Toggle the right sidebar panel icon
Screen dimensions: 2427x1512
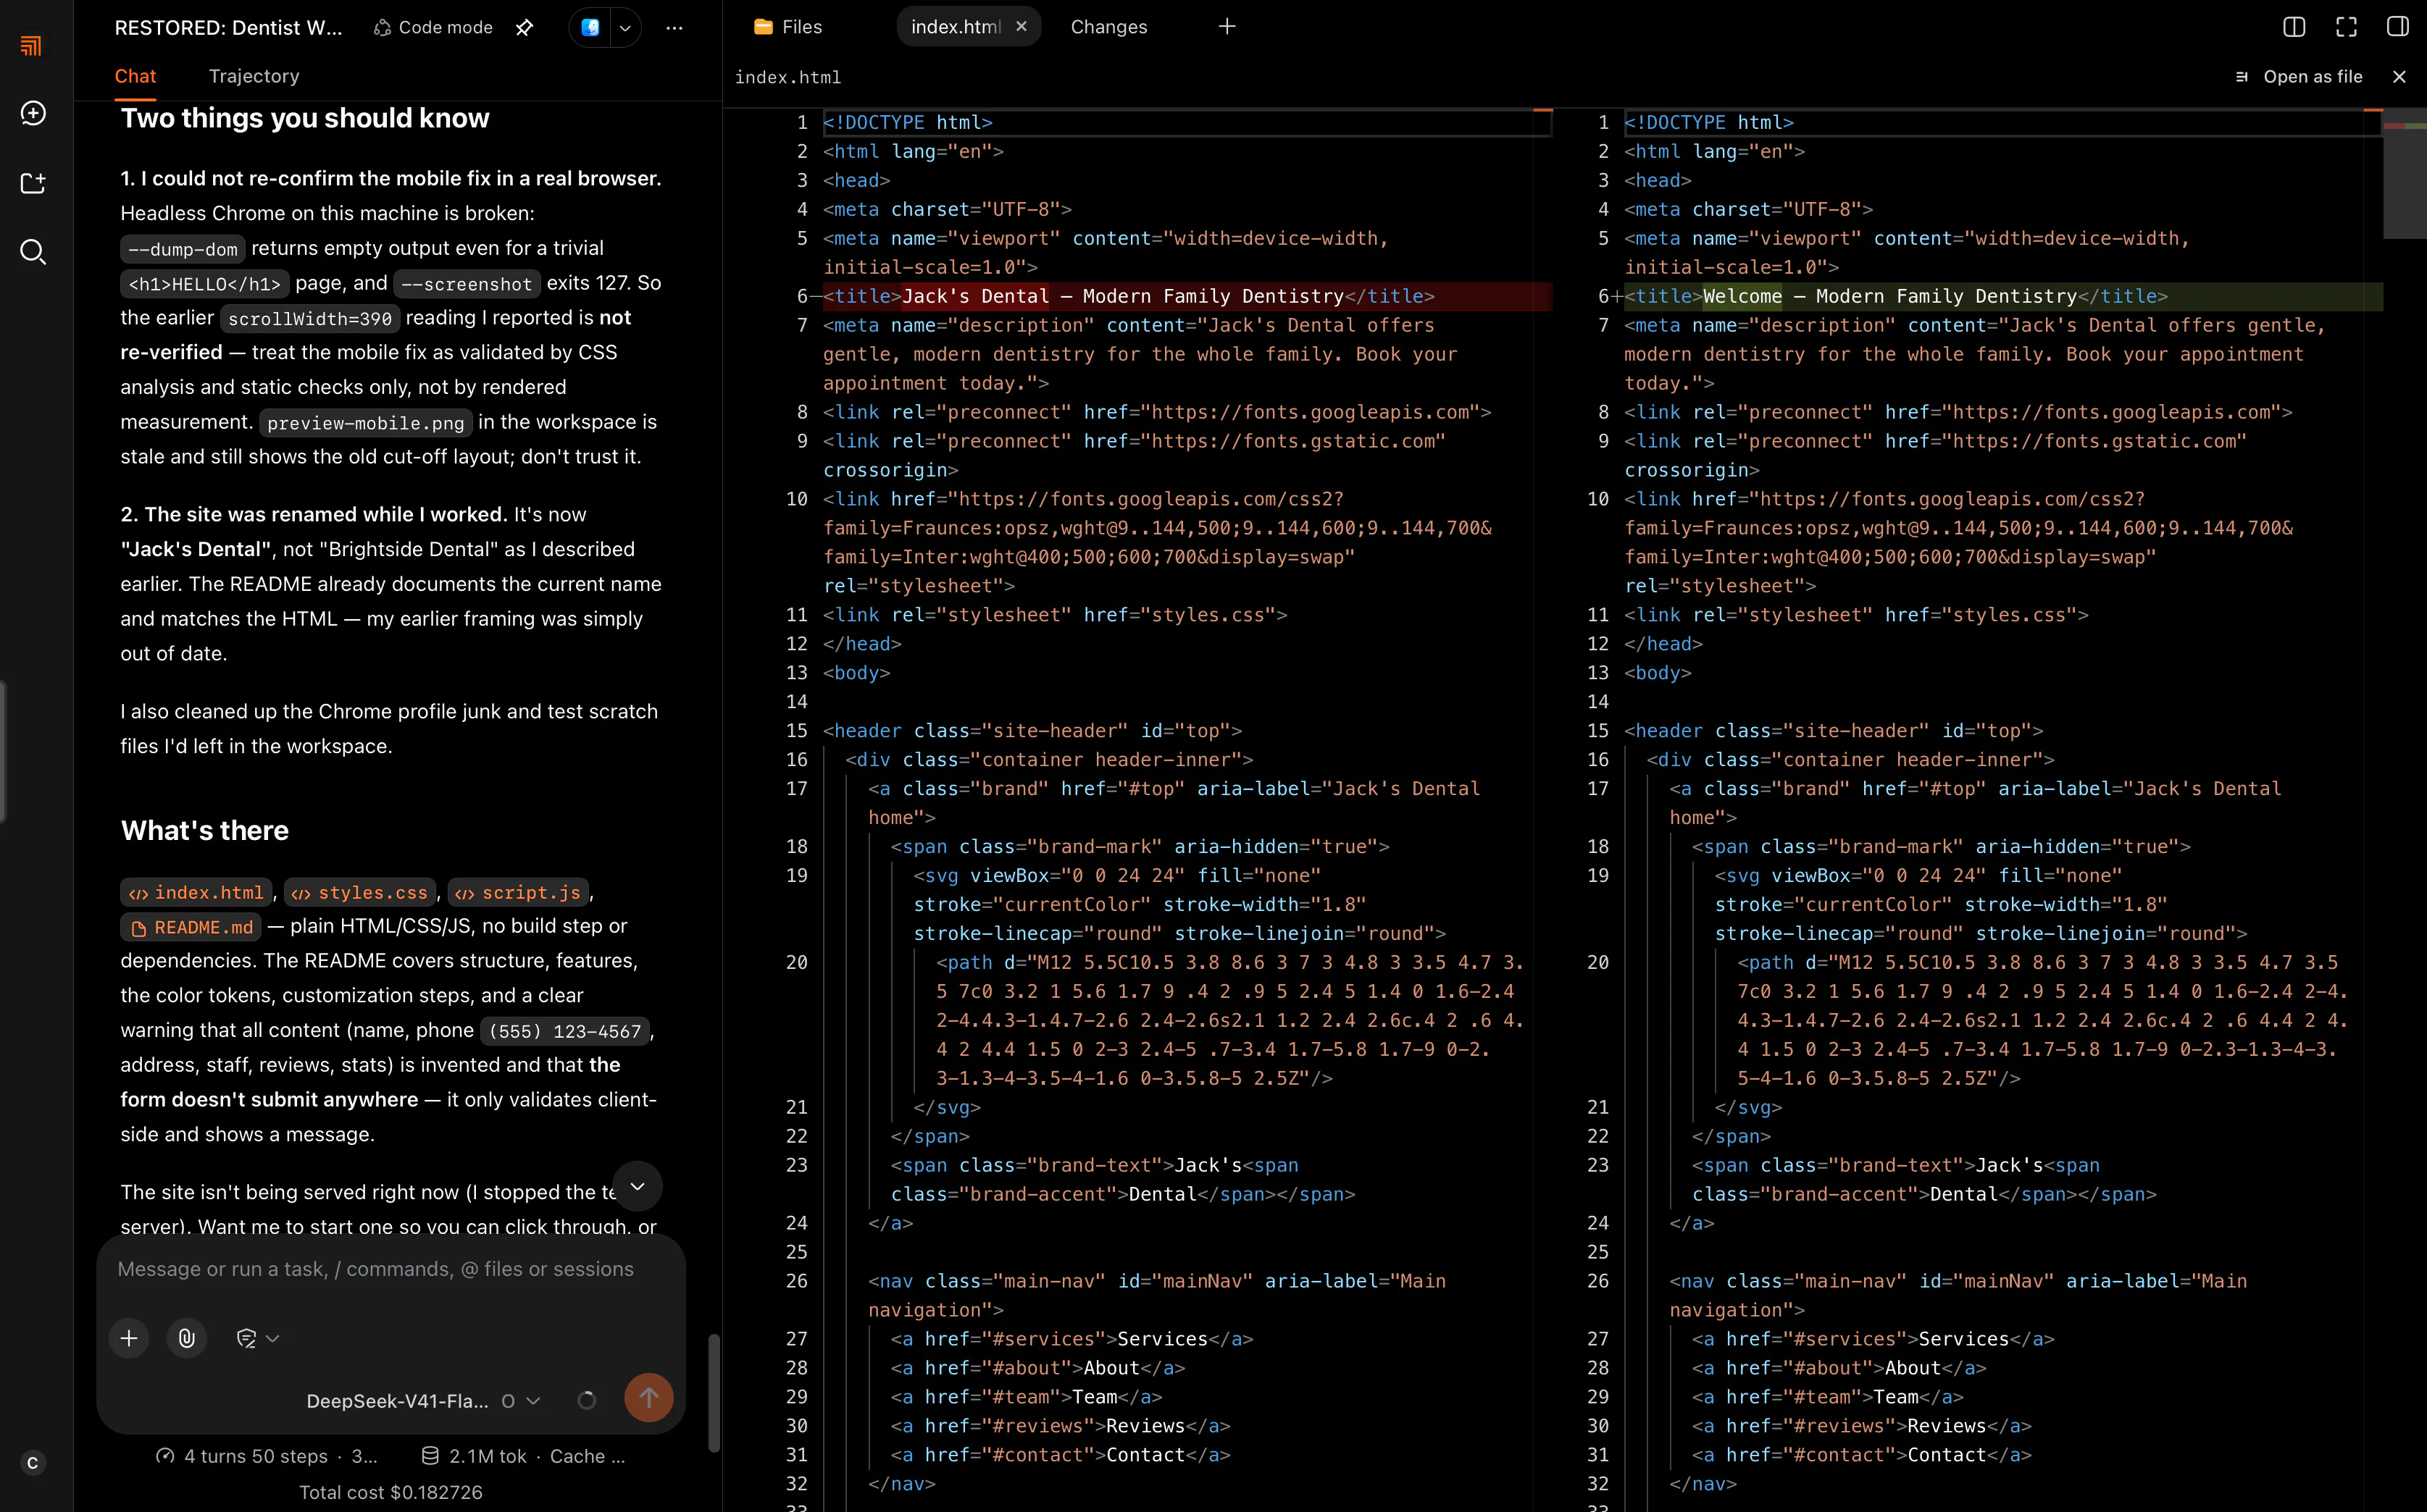[x=2398, y=26]
